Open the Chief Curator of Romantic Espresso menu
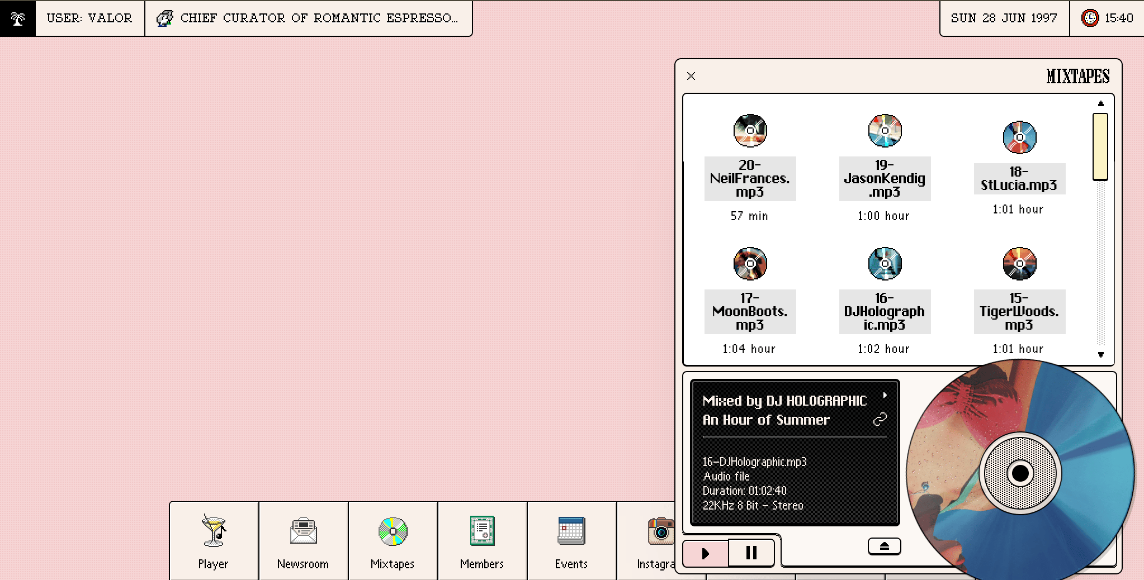The height and width of the screenshot is (580, 1144). [309, 18]
